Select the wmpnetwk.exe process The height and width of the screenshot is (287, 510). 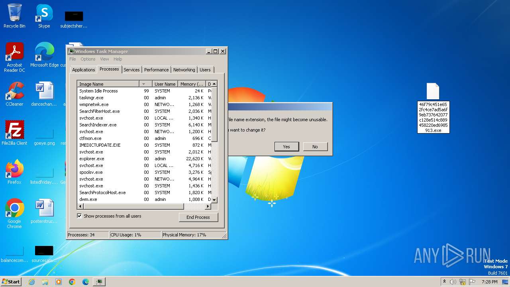pos(144,104)
